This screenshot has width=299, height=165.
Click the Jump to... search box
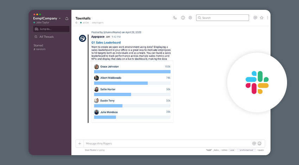coord(51,29)
